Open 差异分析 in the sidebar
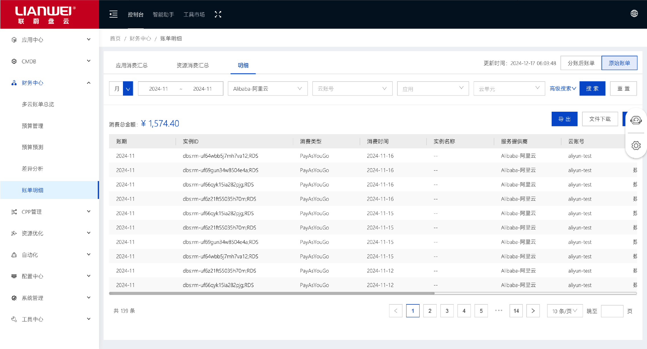 (x=32, y=169)
